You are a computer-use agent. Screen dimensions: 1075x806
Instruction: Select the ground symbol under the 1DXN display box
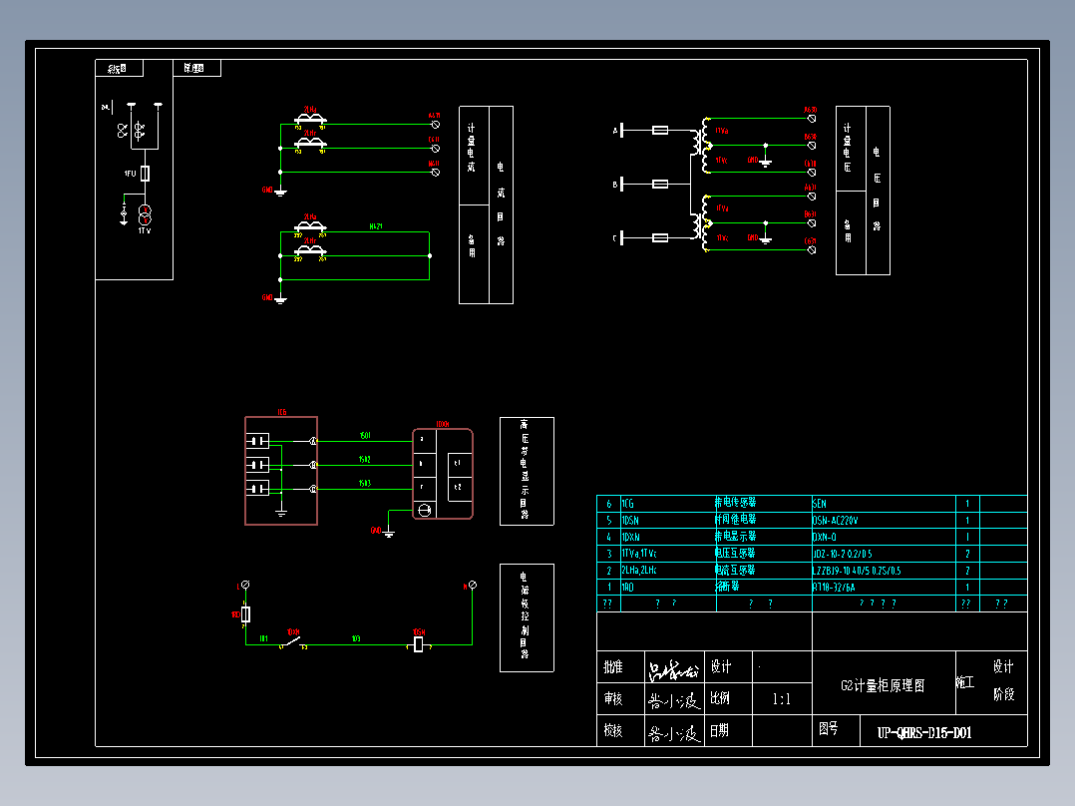[x=388, y=533]
